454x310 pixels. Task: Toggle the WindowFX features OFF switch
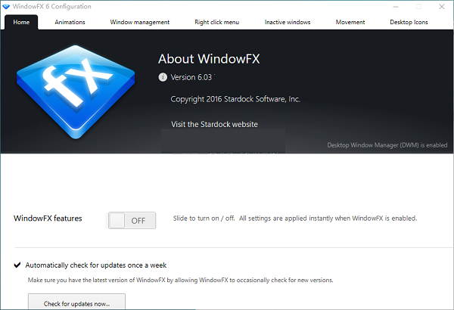click(132, 221)
